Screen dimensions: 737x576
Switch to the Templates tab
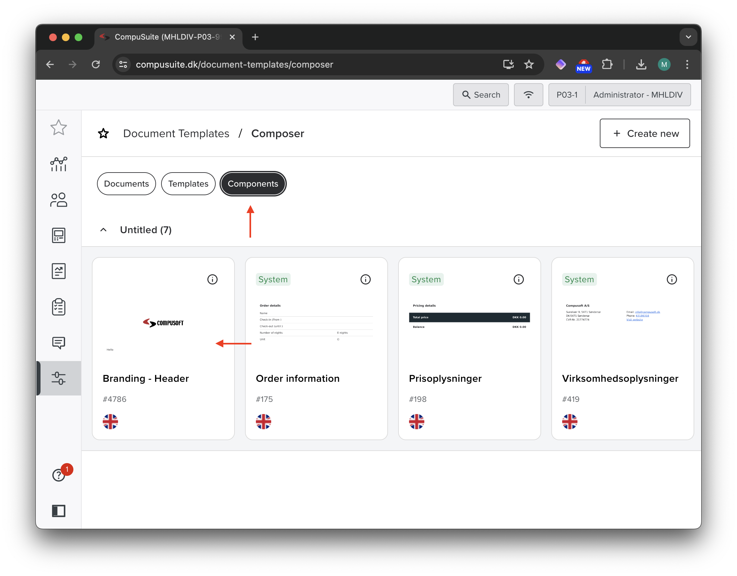[x=188, y=184]
